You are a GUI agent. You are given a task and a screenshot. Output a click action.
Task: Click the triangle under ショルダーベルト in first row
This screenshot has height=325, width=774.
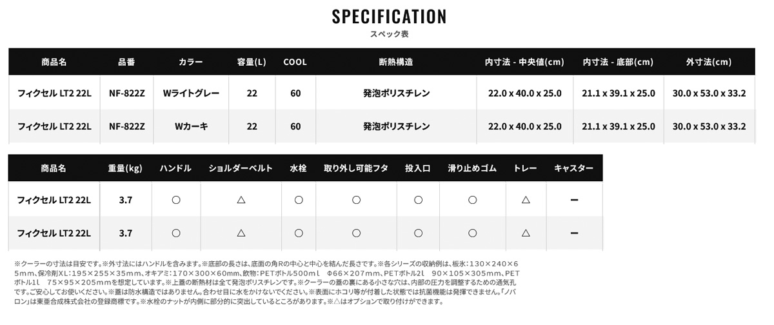[241, 201]
